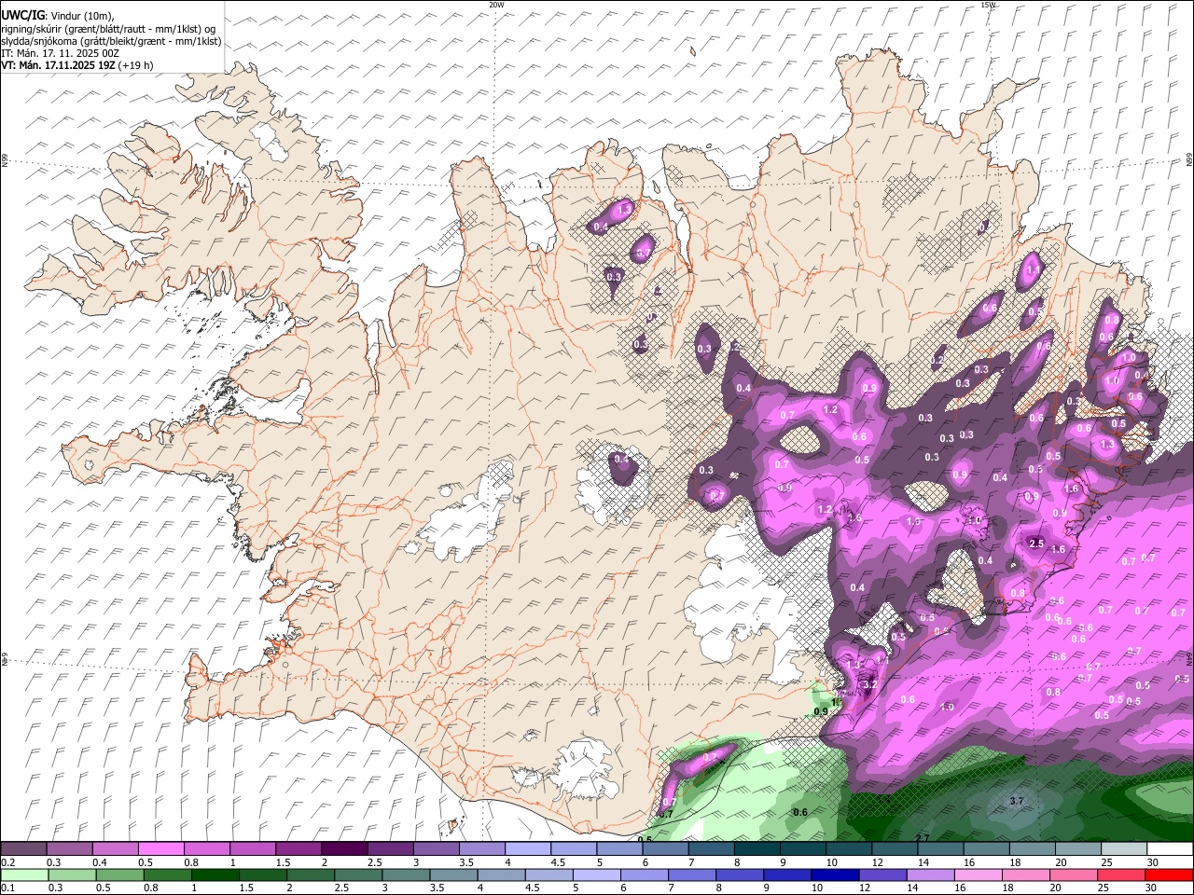This screenshot has width=1194, height=895.
Task: Click the 'IT: Mán. 17. 11. 2025 00Z' line
Action: coord(62,53)
